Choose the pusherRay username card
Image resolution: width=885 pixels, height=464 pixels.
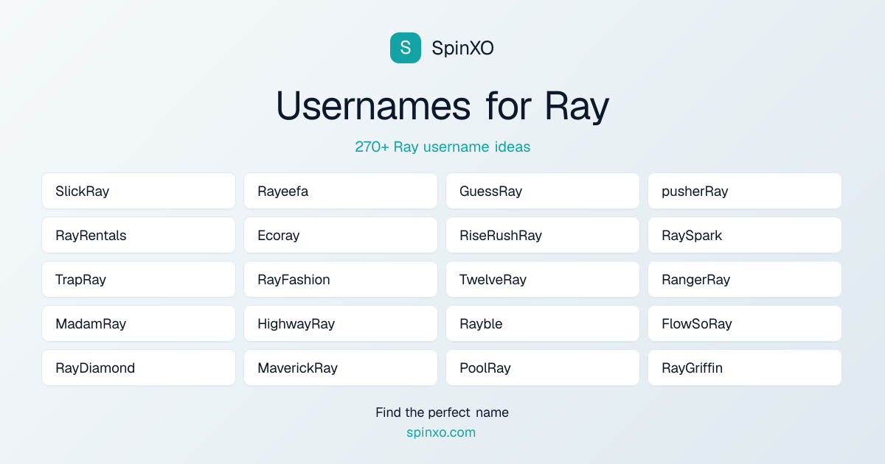click(x=745, y=191)
